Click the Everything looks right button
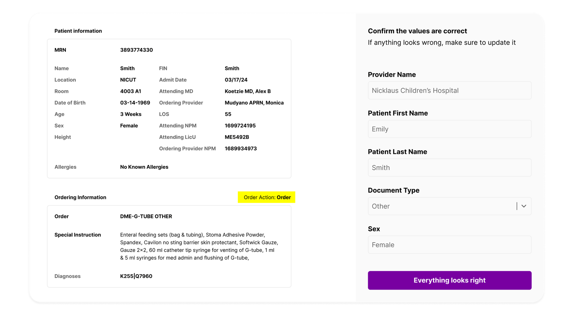 (449, 280)
